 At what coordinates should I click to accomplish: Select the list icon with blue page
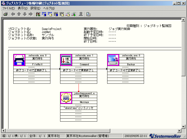point(56,14)
